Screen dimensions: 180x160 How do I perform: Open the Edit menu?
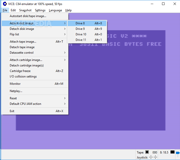13,10
